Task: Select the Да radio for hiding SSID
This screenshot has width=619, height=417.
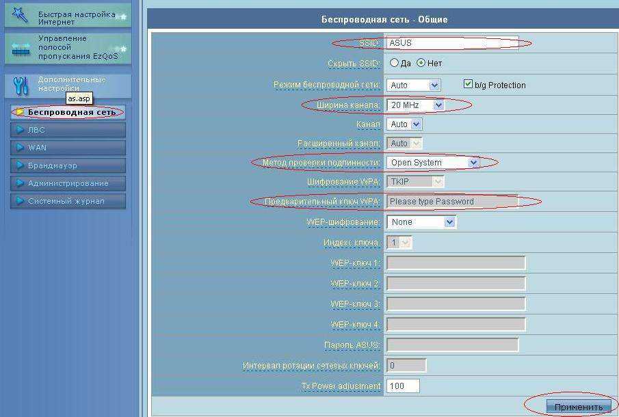Action: 394,63
